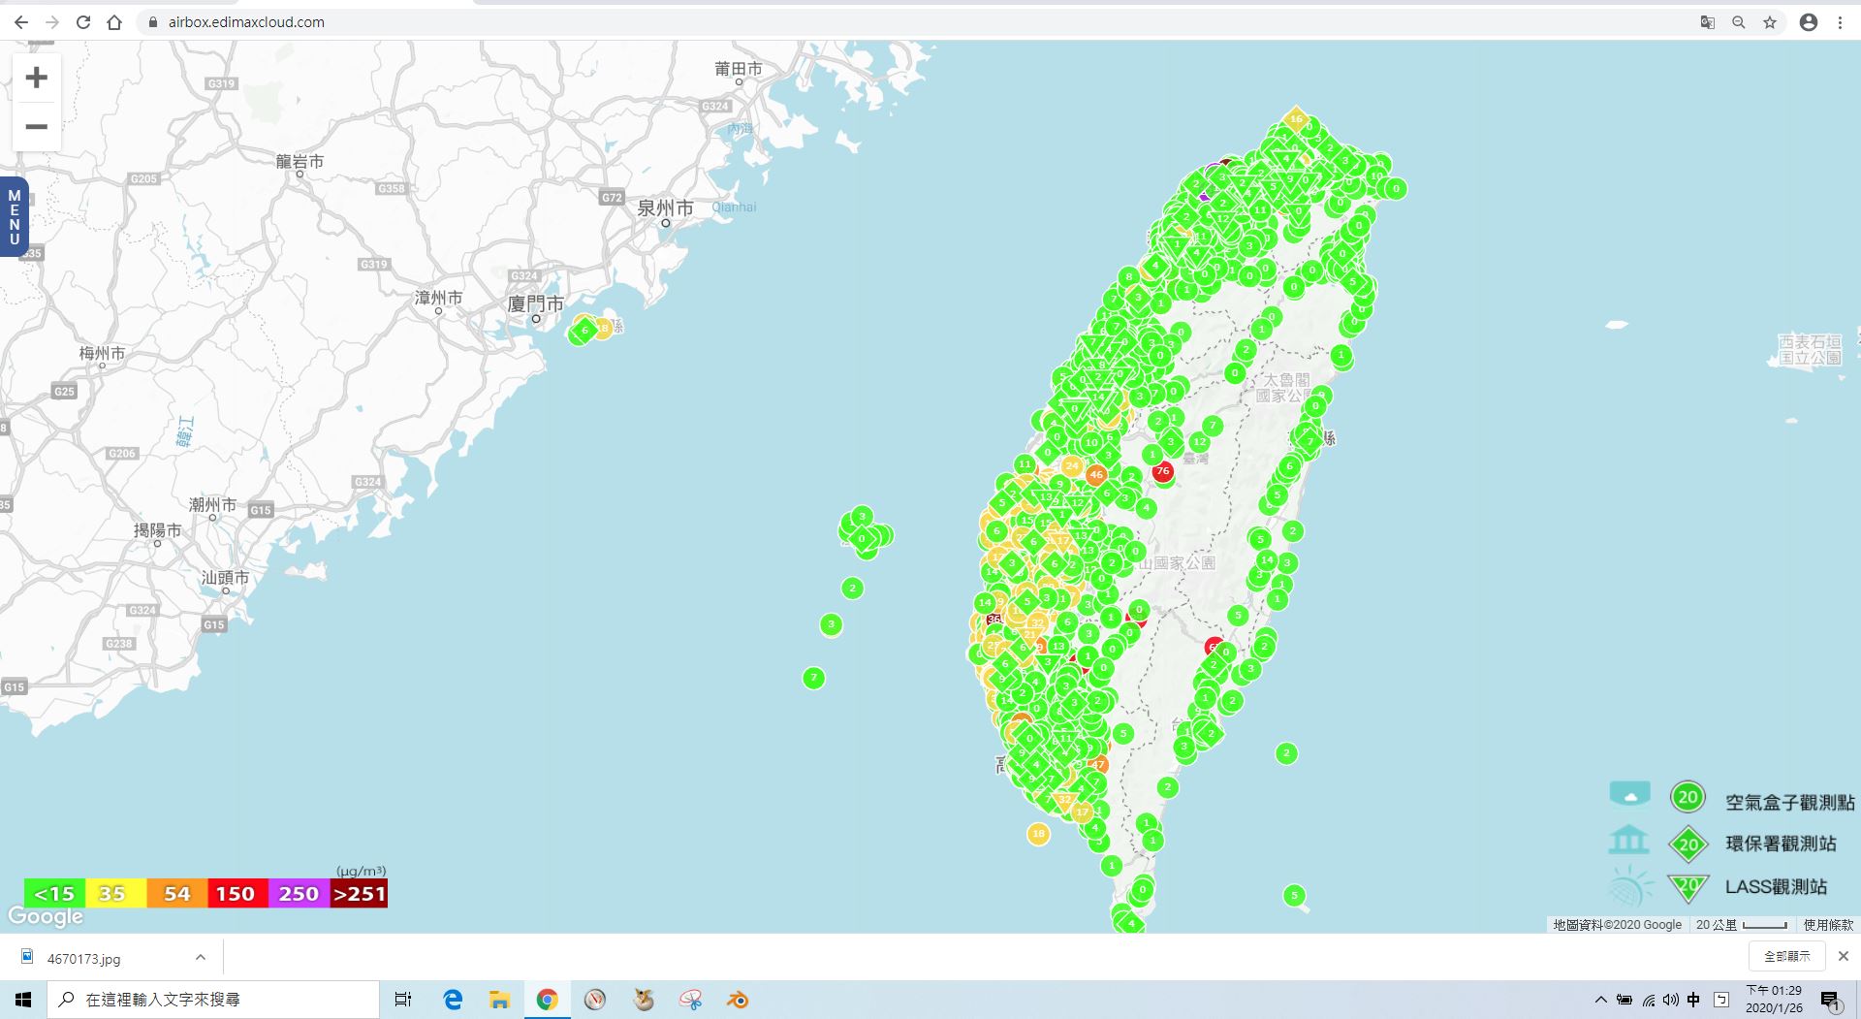The image size is (1861, 1019).
Task: Show hidden system tray icons
Action: [x=1600, y=1000]
